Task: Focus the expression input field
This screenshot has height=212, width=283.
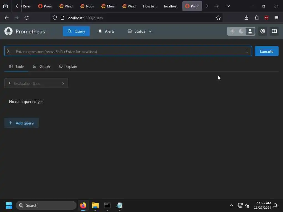Action: 128,51
